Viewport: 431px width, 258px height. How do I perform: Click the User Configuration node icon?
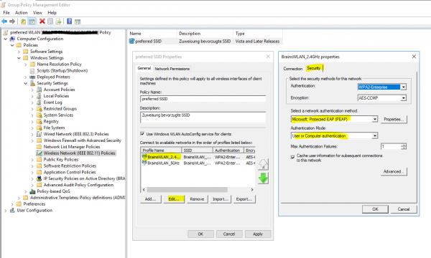12,211
